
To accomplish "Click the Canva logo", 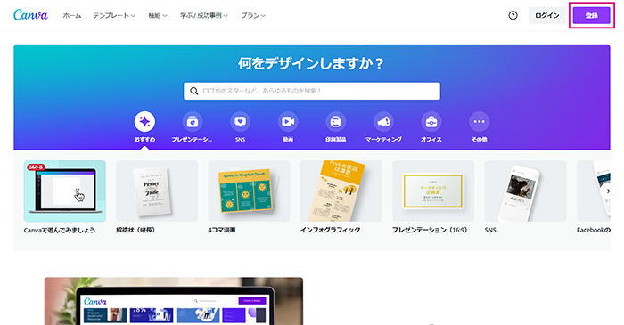I will coord(30,15).
